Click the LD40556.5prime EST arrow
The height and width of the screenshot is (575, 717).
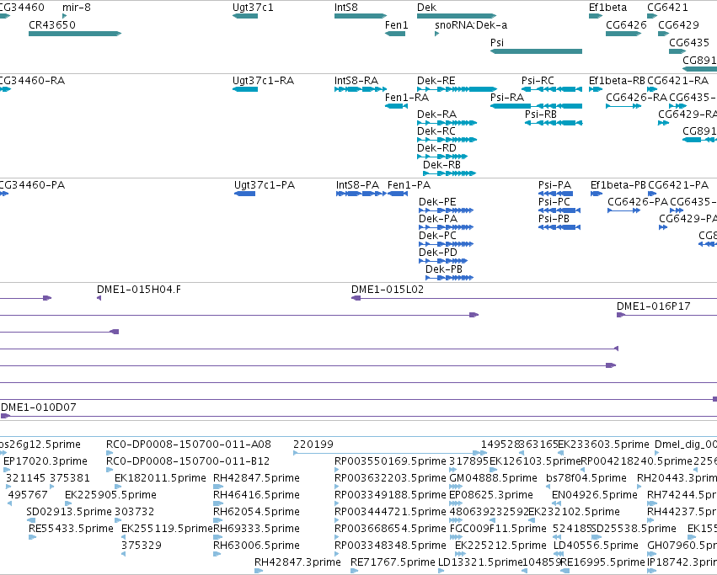pyautogui.click(x=559, y=554)
